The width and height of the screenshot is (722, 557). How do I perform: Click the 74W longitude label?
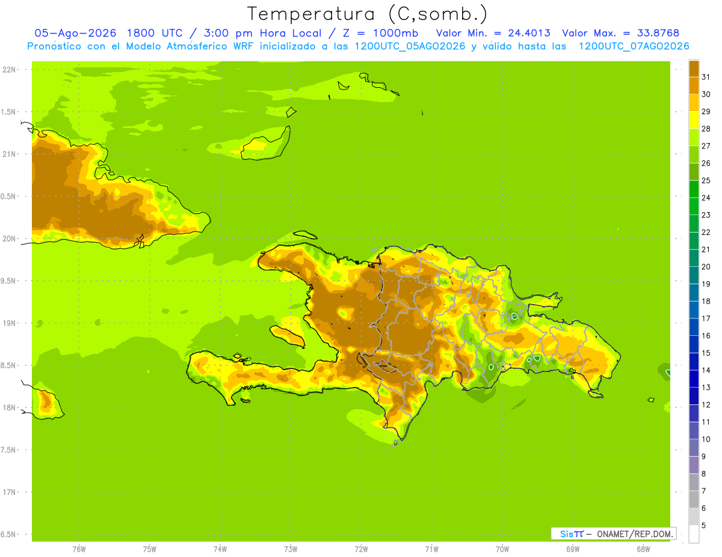220,549
